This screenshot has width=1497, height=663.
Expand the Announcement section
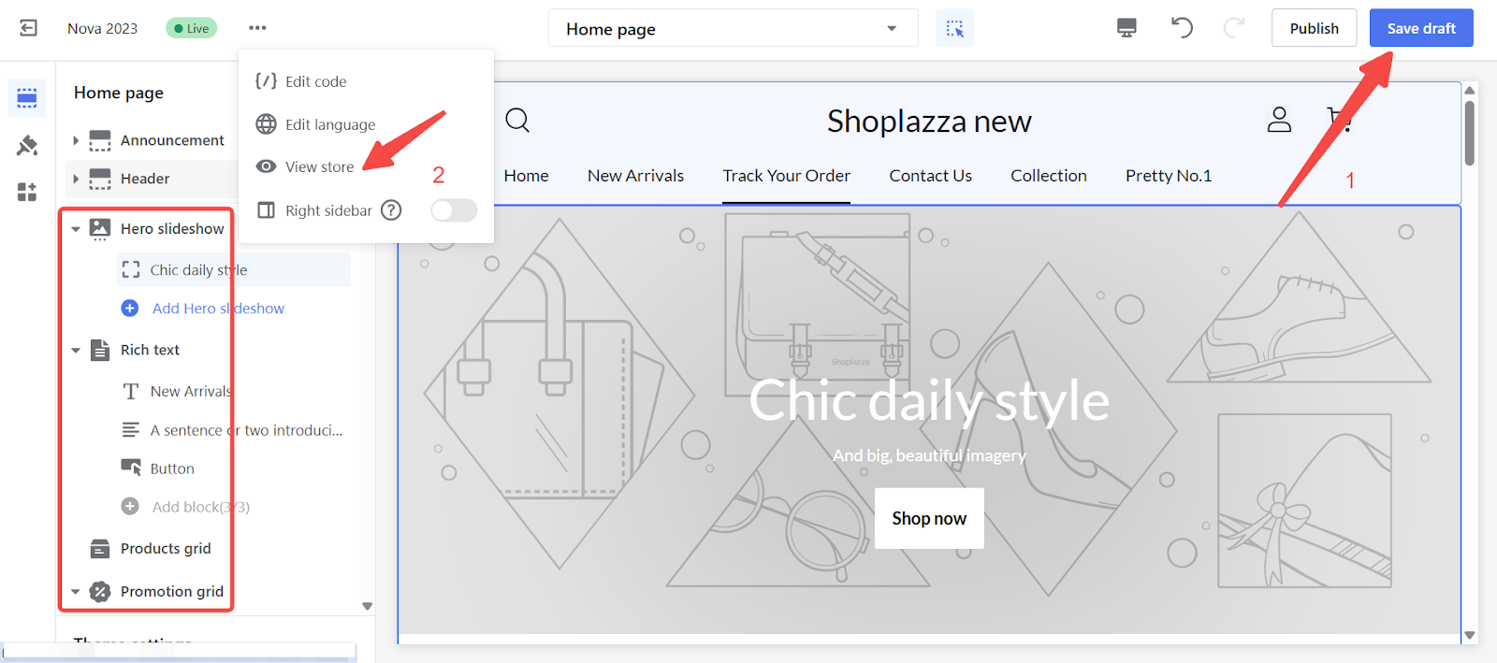pyautogui.click(x=76, y=140)
